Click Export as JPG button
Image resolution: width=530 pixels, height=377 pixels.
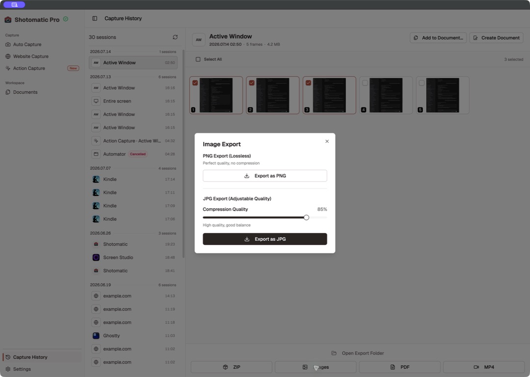tap(265, 239)
